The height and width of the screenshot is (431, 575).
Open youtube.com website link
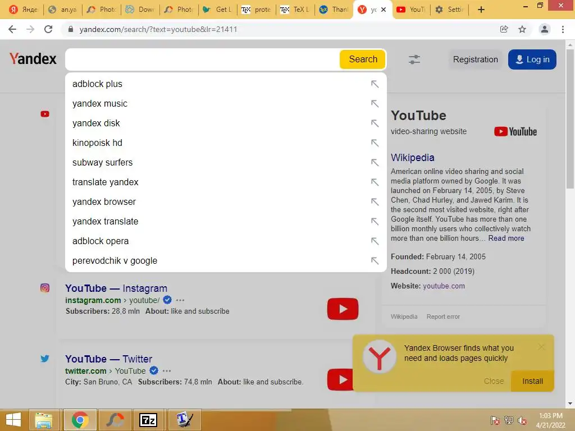pos(444,286)
